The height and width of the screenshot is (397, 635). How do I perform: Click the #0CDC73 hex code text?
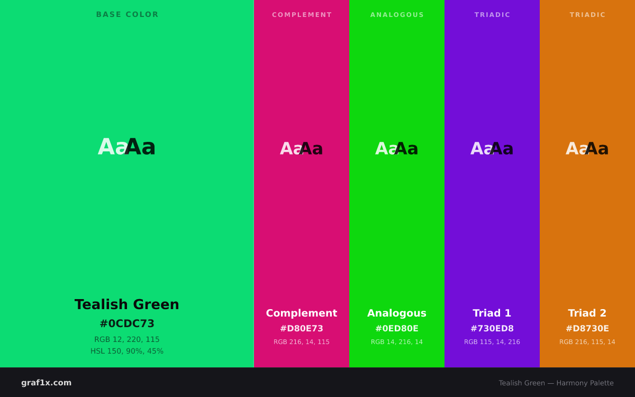coord(127,323)
